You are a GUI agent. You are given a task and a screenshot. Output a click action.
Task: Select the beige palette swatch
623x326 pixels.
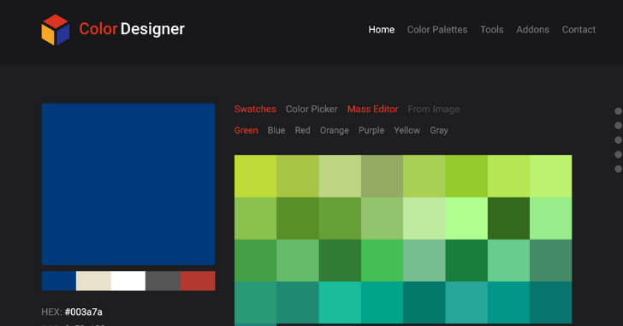point(93,282)
